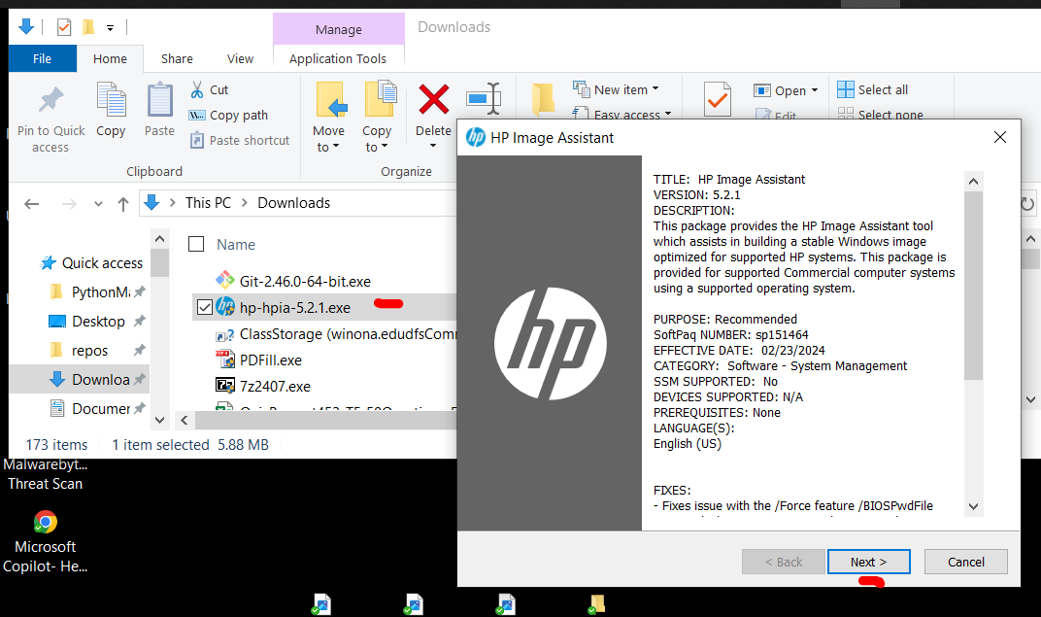
Task: Expand the Open dropdown arrow in ribbon
Action: click(815, 90)
